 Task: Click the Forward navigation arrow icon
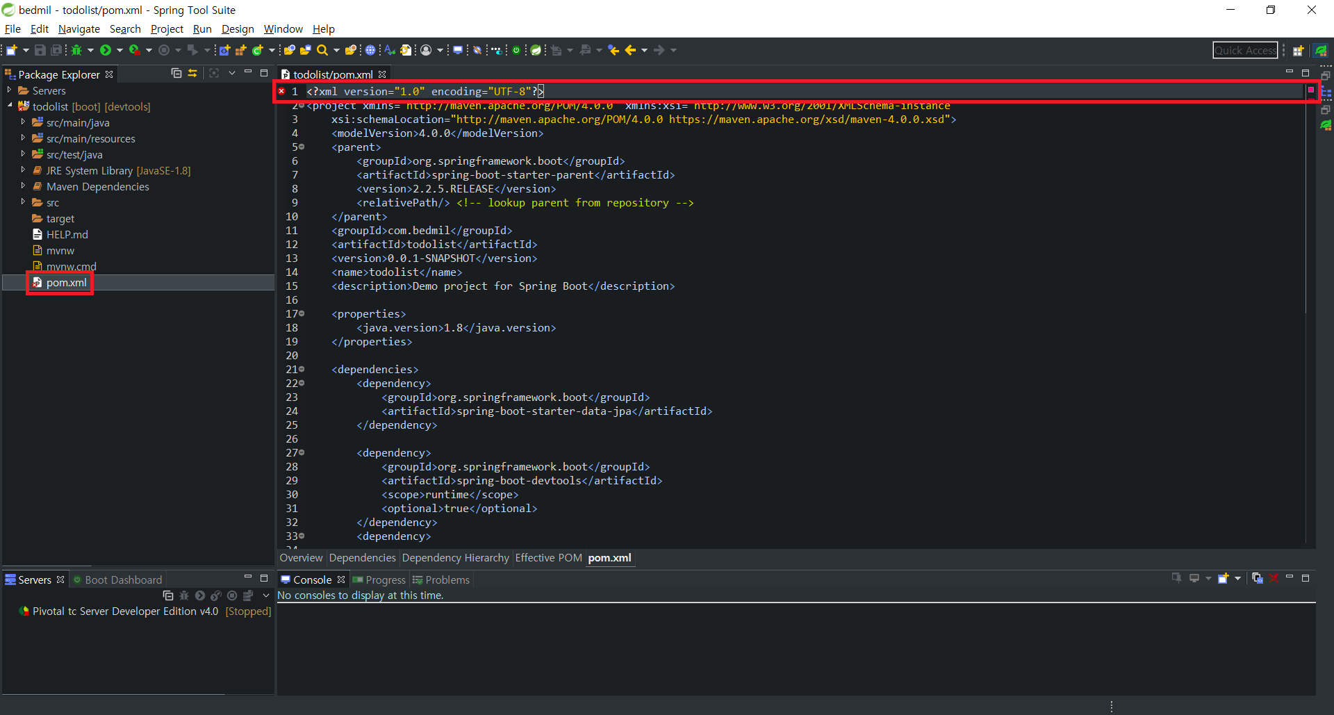coord(659,50)
